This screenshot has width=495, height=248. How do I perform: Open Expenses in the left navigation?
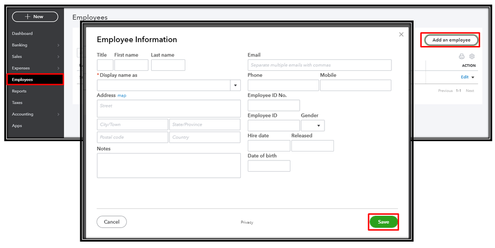click(21, 68)
